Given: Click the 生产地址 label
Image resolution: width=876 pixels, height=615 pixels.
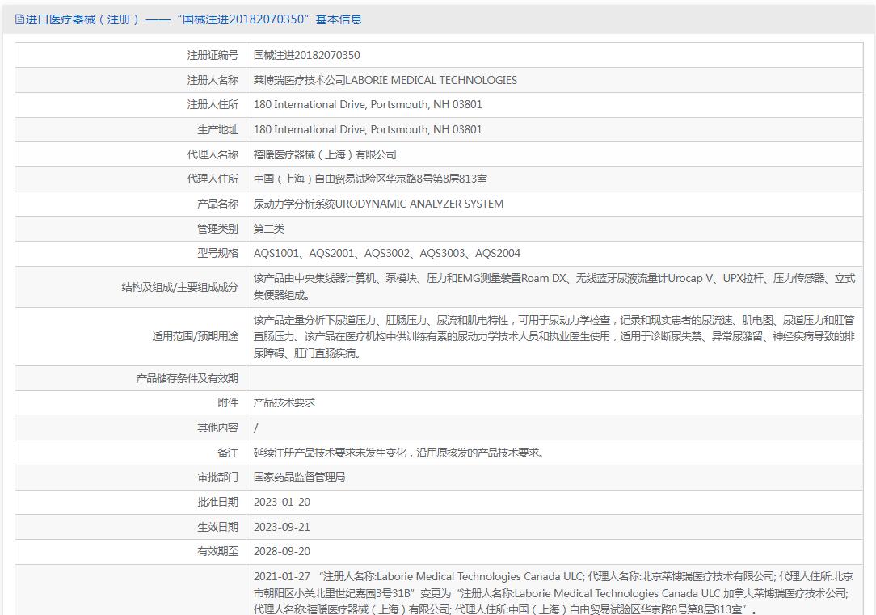Looking at the screenshot, I should [217, 129].
